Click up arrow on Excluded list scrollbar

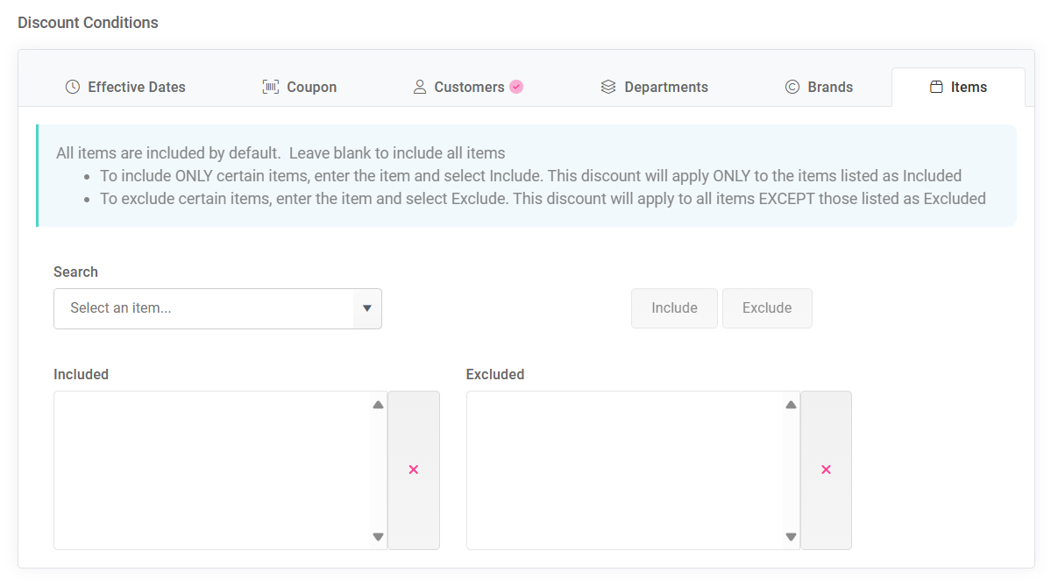pos(791,405)
